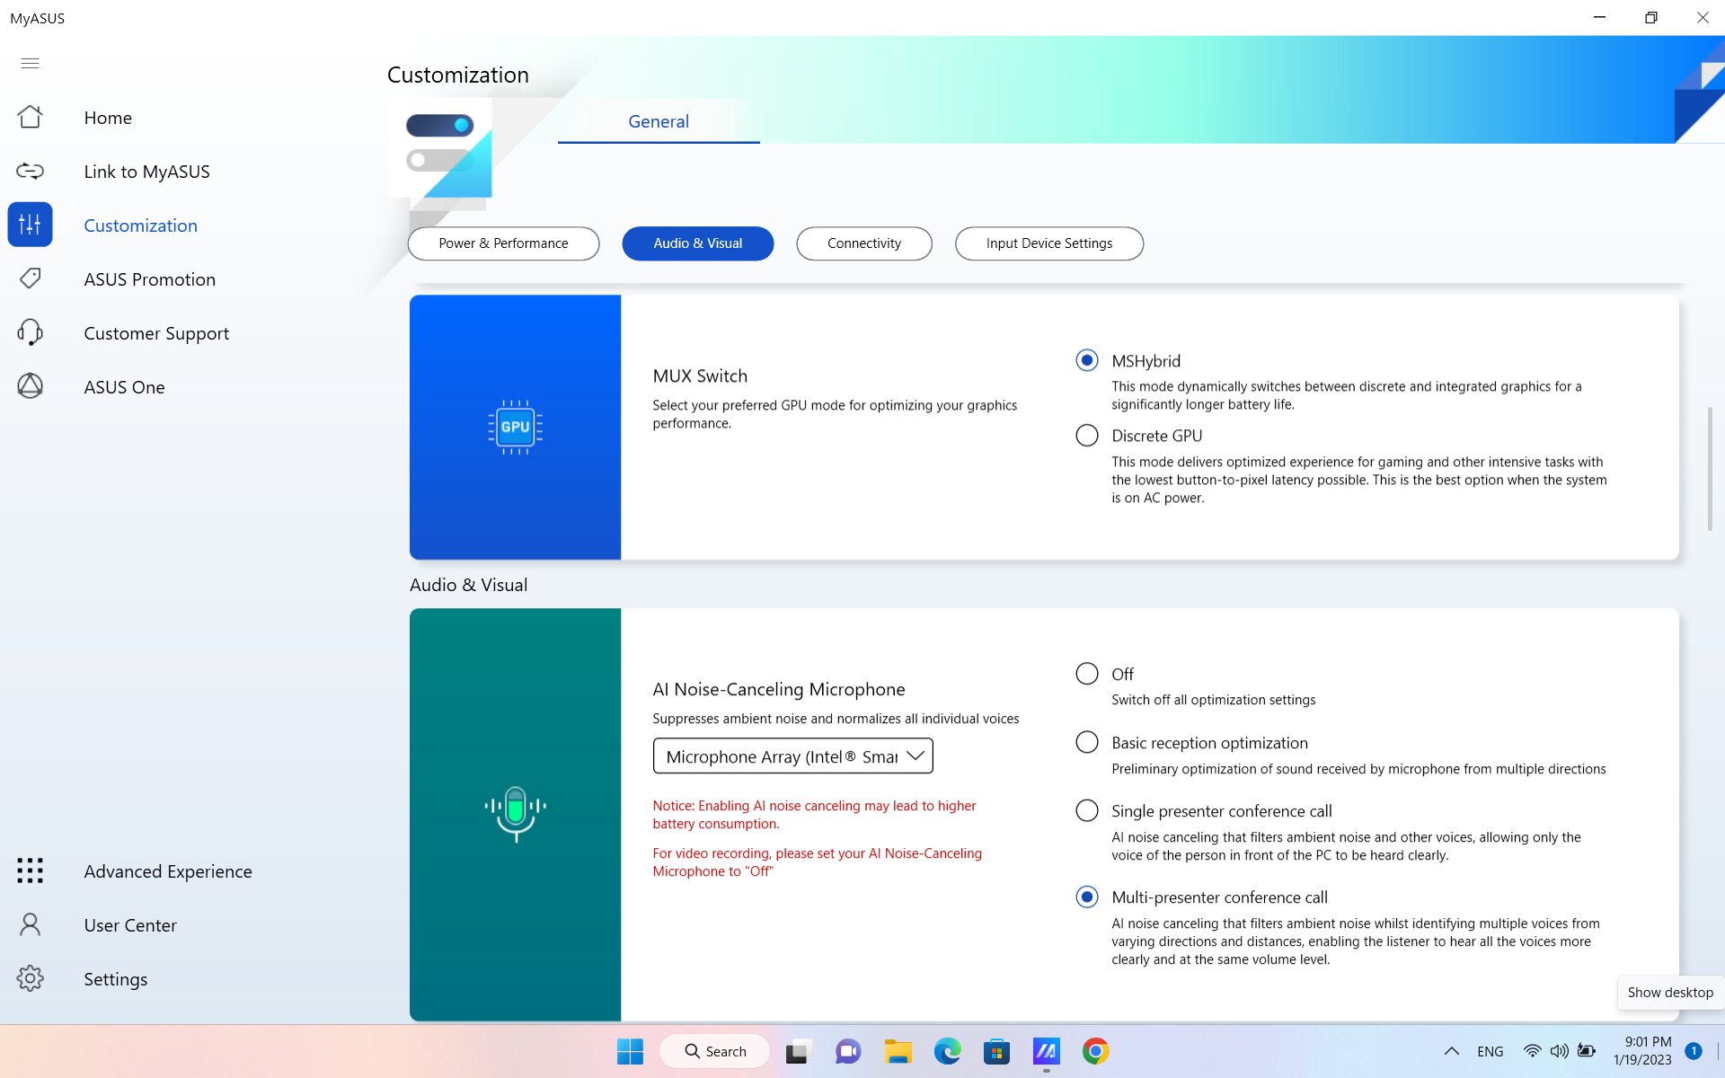Open the Input Device Settings section
This screenshot has width=1725, height=1078.
1049,243
